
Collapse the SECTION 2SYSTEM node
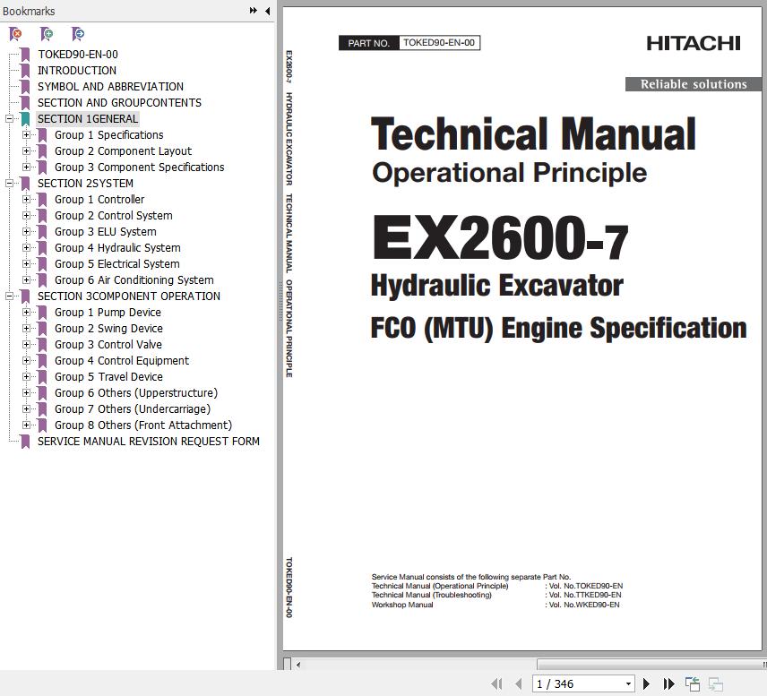10,184
